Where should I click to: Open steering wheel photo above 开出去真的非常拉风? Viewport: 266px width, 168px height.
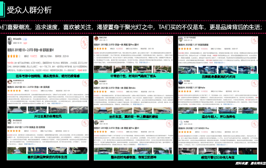coord(58,110)
